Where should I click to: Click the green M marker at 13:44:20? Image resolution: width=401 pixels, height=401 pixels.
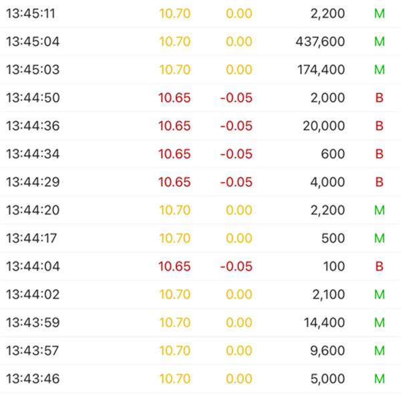pos(380,211)
